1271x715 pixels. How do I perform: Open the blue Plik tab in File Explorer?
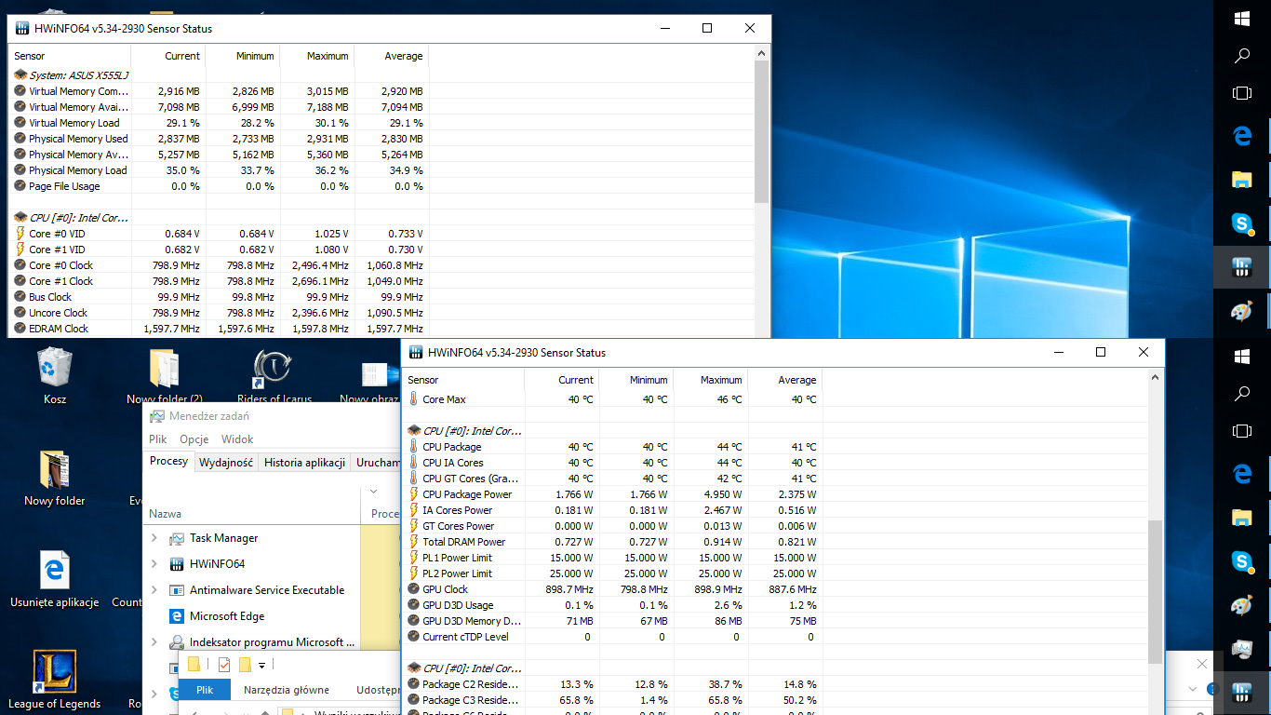pos(205,690)
